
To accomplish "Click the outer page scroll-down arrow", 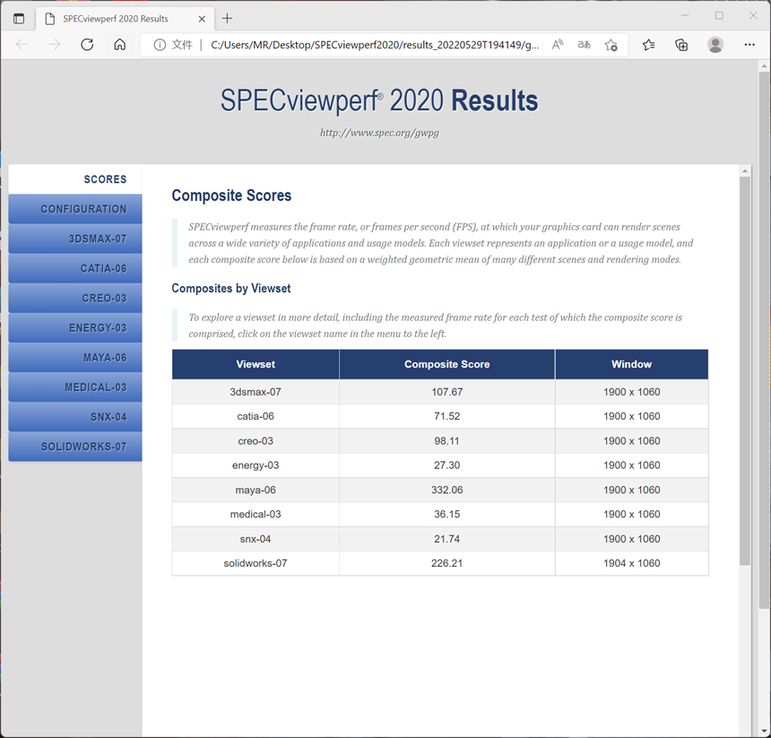I will click(x=764, y=731).
